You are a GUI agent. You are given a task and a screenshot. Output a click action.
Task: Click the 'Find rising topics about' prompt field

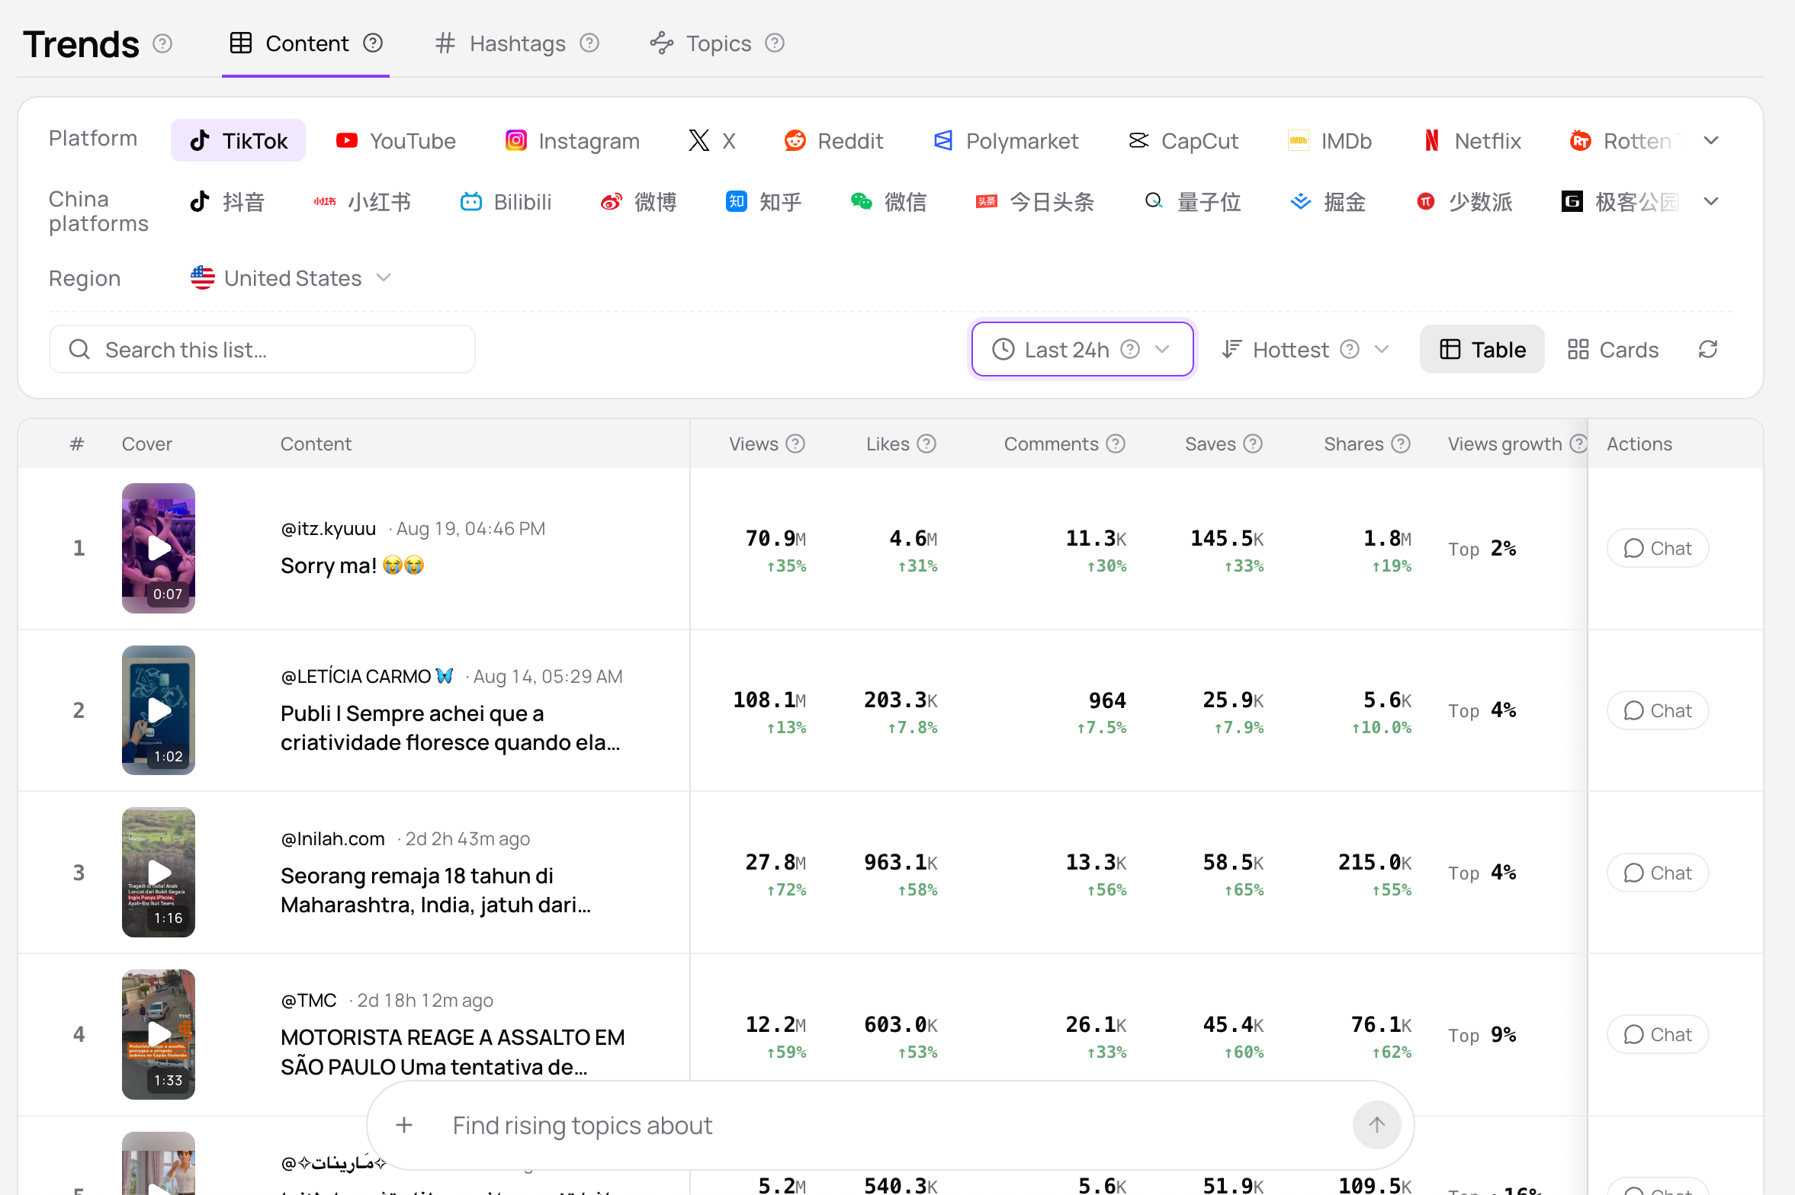(892, 1125)
